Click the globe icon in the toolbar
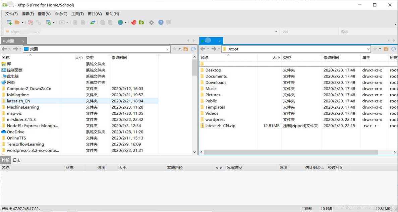398x212 pixels. click(120, 22)
